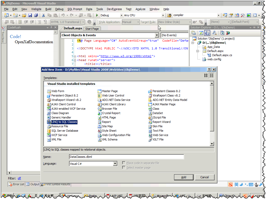268x201 pixels.
Task: Open the Debug configuration dropdown
Action: pos(121,15)
